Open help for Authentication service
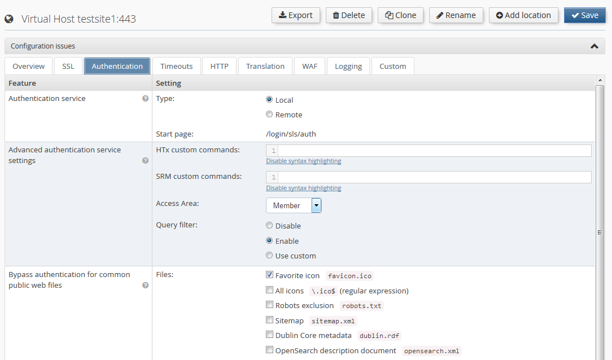 point(146,98)
